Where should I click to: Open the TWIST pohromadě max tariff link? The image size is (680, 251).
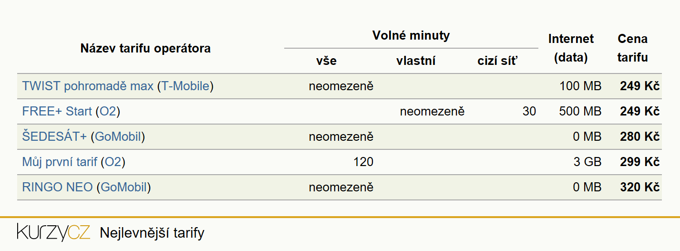click(x=88, y=86)
